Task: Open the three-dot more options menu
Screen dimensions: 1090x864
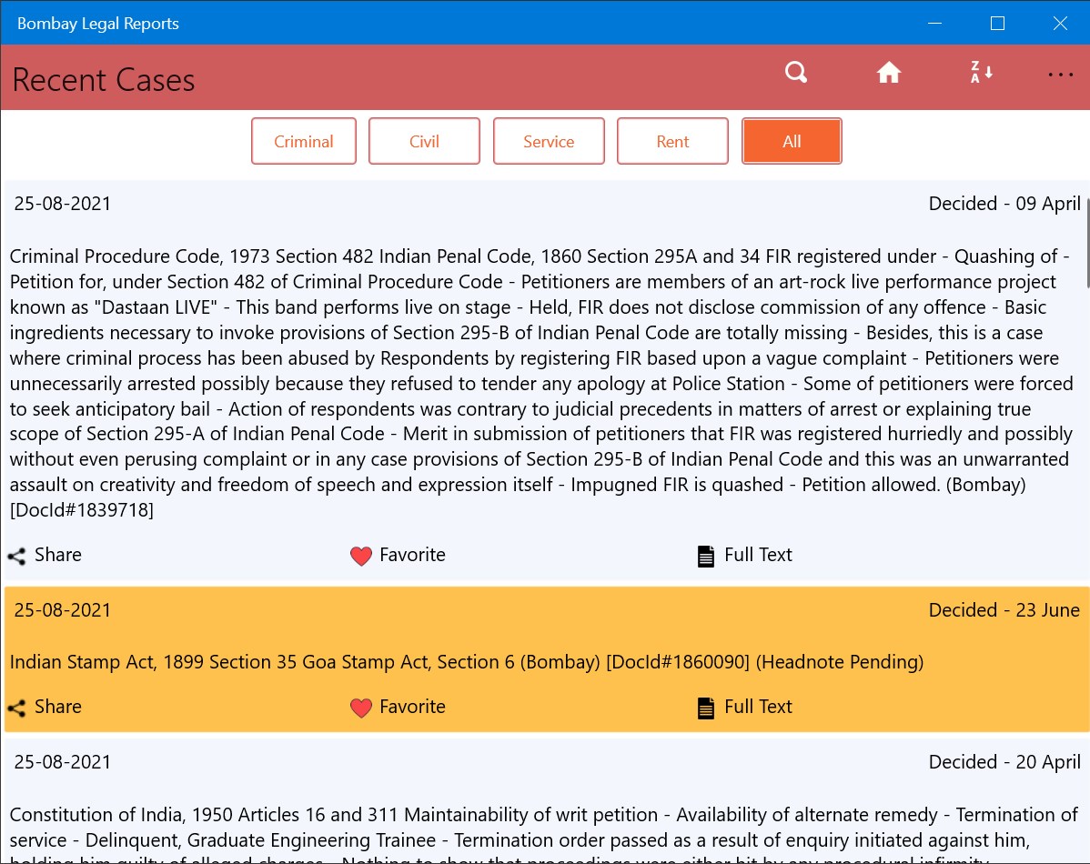Action: (x=1061, y=75)
